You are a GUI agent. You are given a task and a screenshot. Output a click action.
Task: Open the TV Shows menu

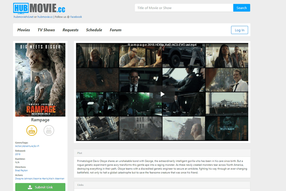(46, 30)
